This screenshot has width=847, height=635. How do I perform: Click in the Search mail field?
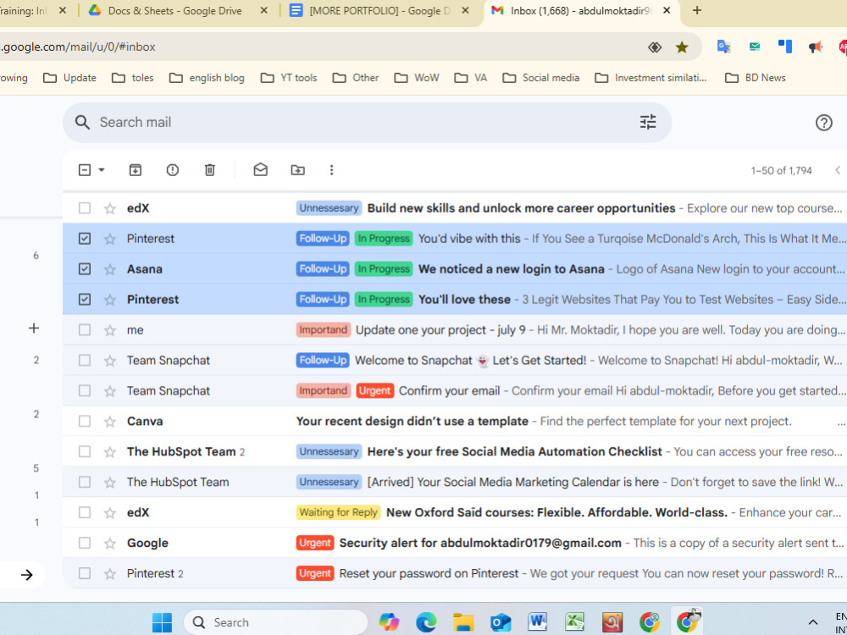pyautogui.click(x=368, y=123)
